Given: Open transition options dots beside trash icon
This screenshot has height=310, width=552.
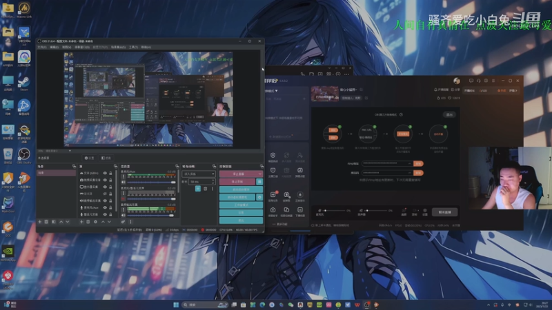Looking at the screenshot, I should (213, 189).
